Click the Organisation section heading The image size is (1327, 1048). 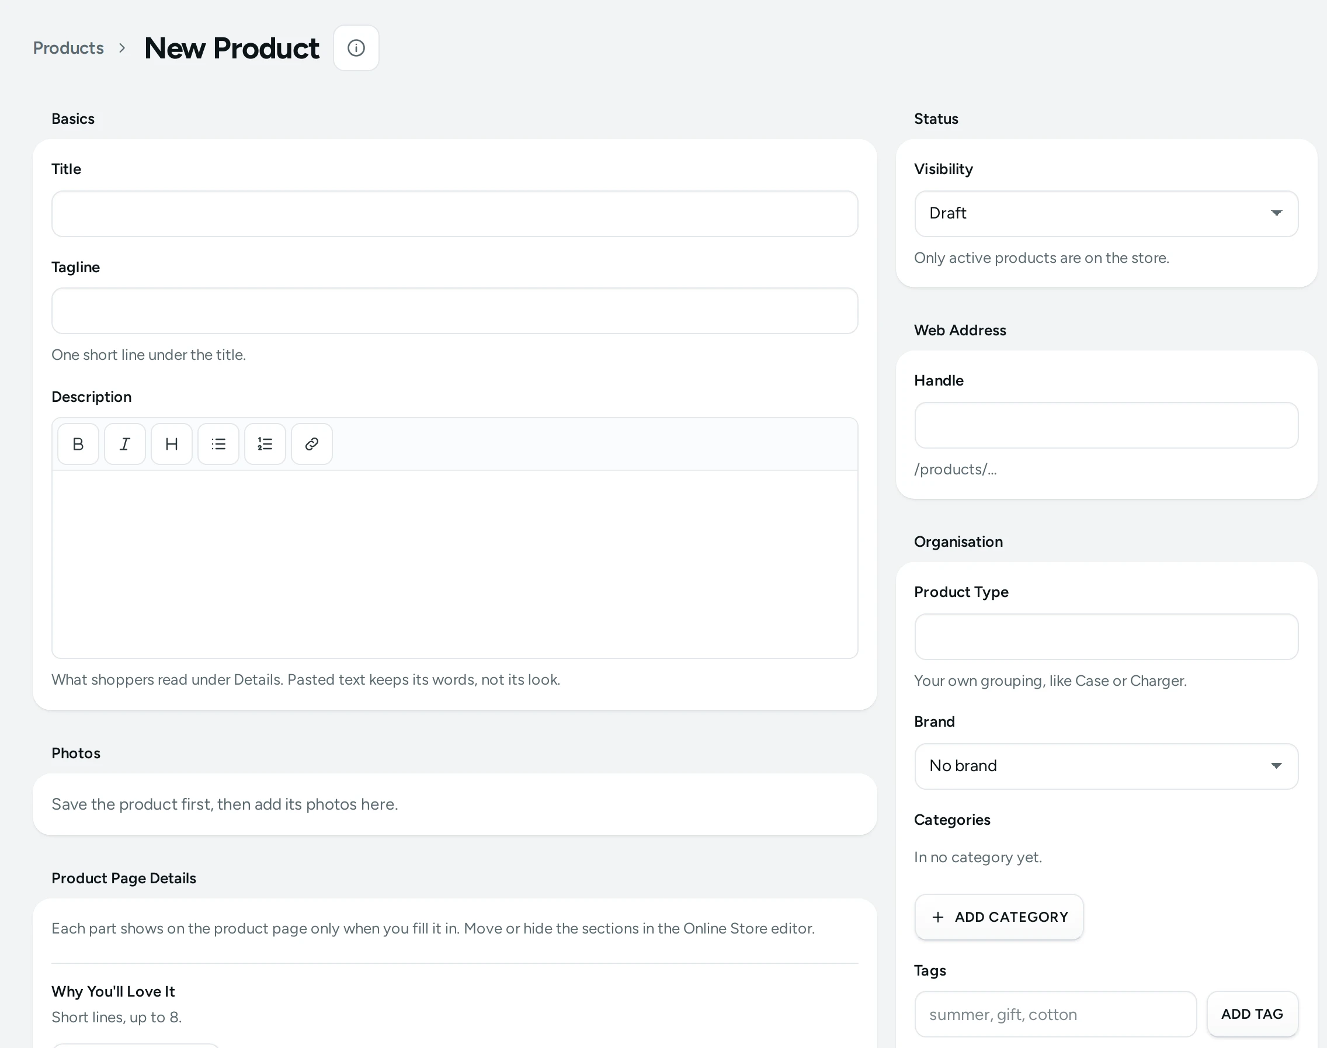point(958,542)
